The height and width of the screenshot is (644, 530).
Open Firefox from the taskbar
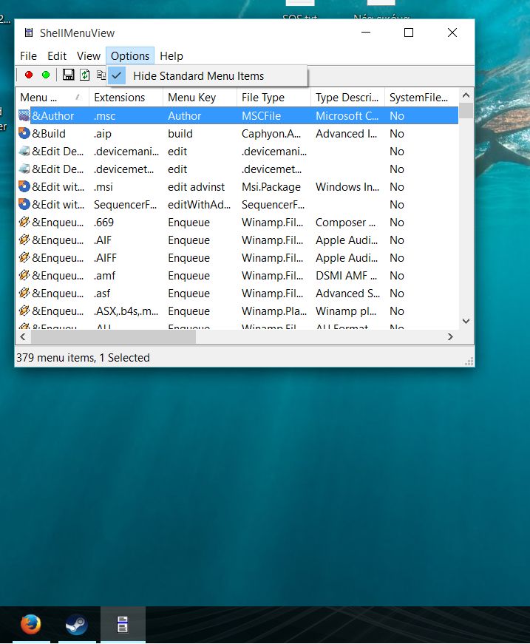tap(31, 625)
